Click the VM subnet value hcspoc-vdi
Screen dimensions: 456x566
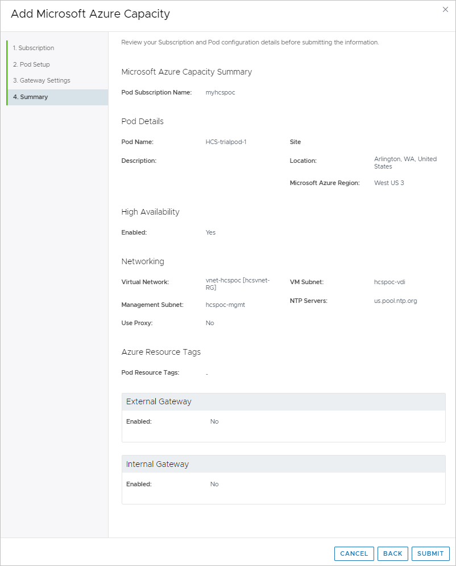click(389, 282)
